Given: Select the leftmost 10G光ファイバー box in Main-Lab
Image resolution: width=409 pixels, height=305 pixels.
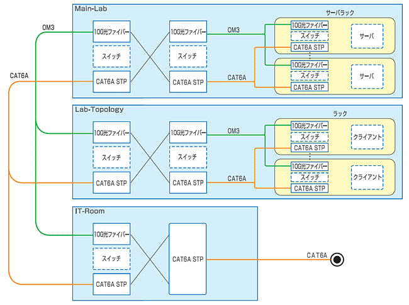Looking at the screenshot, I should (111, 32).
